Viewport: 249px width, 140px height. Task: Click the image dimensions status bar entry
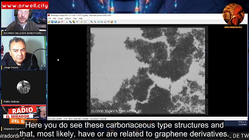[54, 119]
